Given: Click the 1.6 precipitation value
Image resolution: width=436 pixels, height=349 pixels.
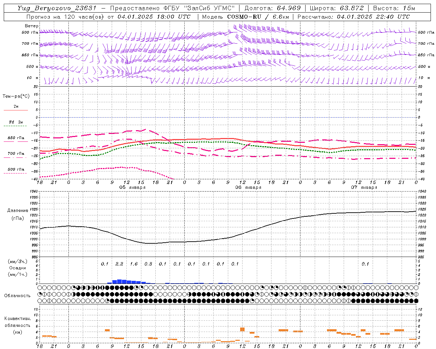Looking at the screenshot, I should (134, 264).
